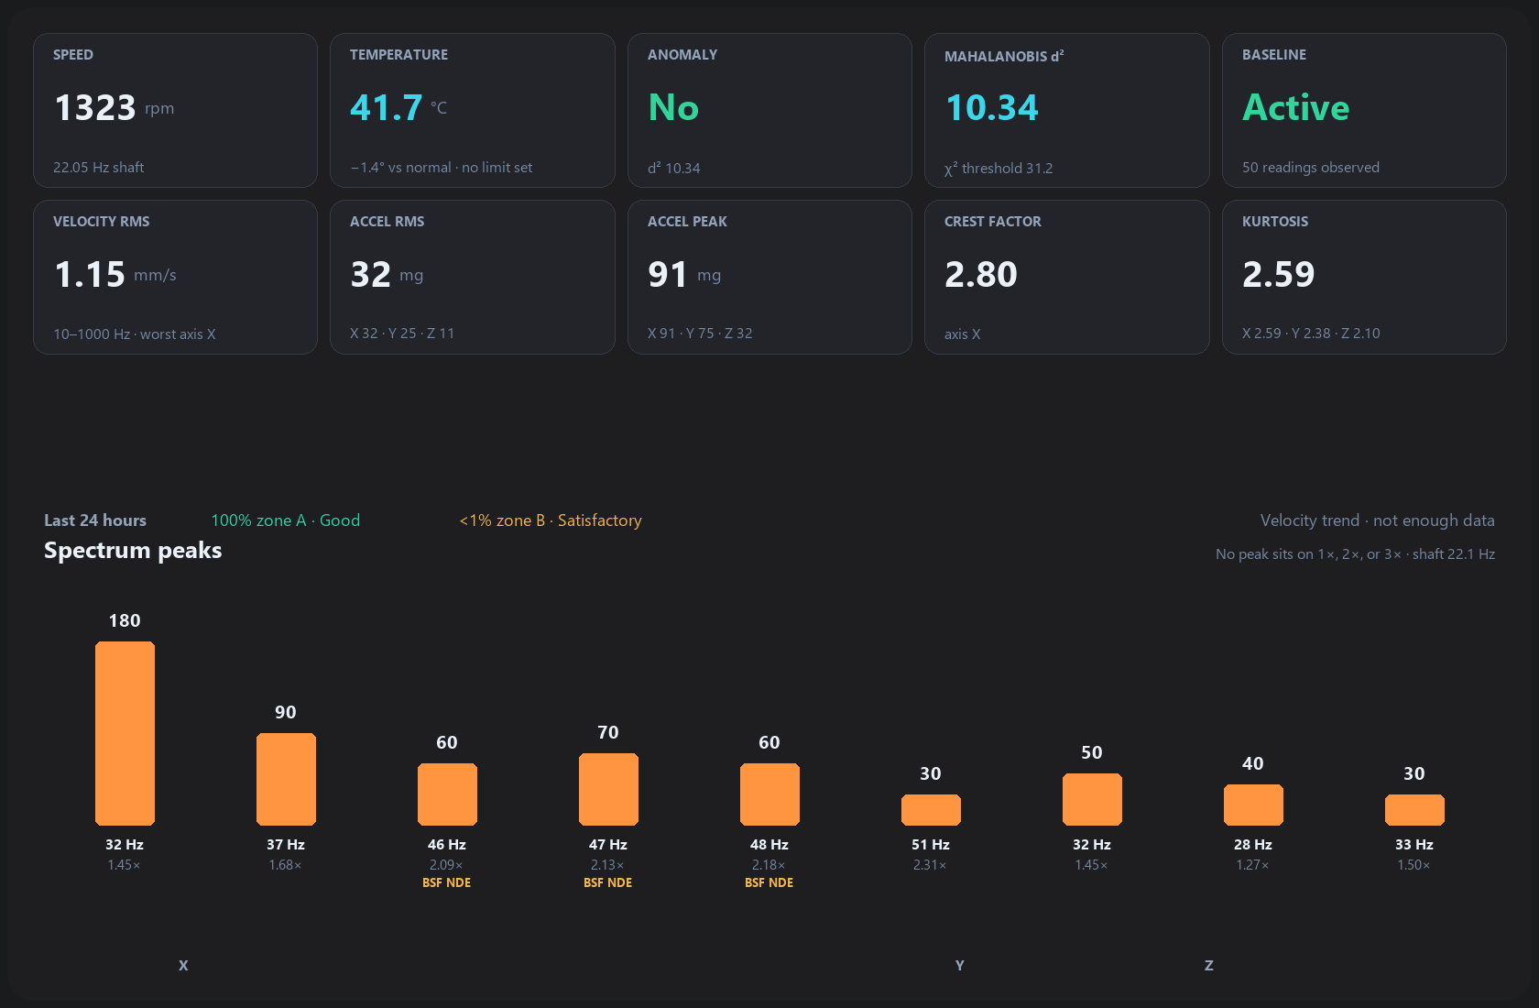Click 'Velocity trend · not enough data' text

[x=1377, y=520]
